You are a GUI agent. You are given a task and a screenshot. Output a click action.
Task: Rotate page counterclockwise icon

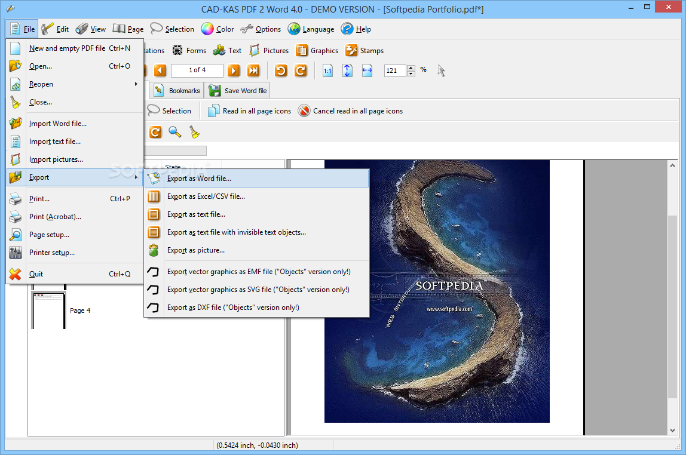point(281,70)
